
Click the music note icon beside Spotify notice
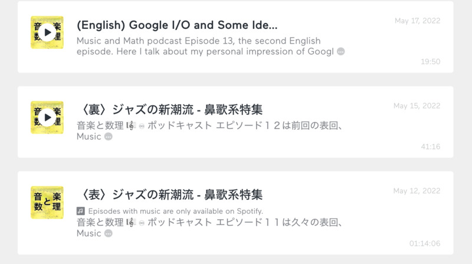click(80, 211)
